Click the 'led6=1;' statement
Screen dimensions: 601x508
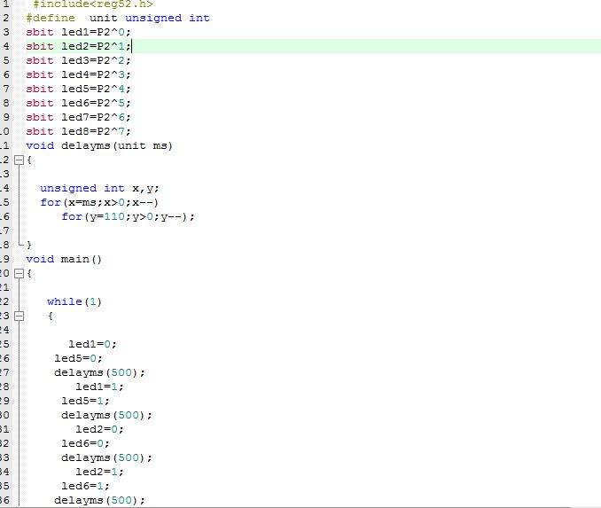pos(85,486)
